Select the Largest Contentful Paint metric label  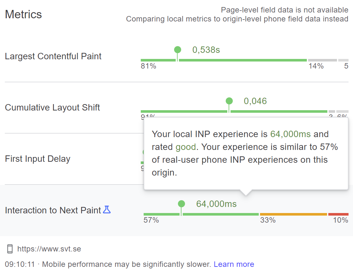pyautogui.click(x=53, y=56)
